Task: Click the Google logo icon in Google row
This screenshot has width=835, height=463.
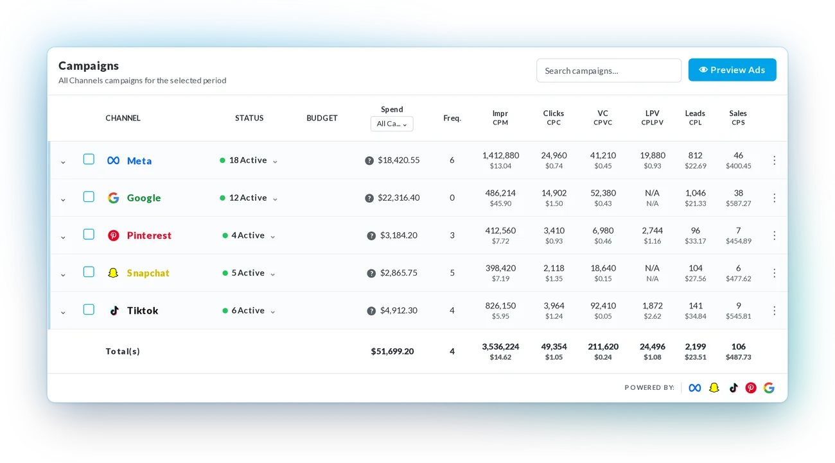Action: 113,198
